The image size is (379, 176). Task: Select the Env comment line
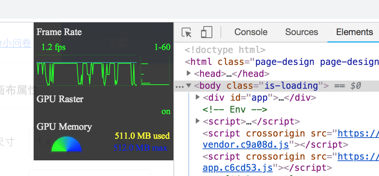pos(235,110)
